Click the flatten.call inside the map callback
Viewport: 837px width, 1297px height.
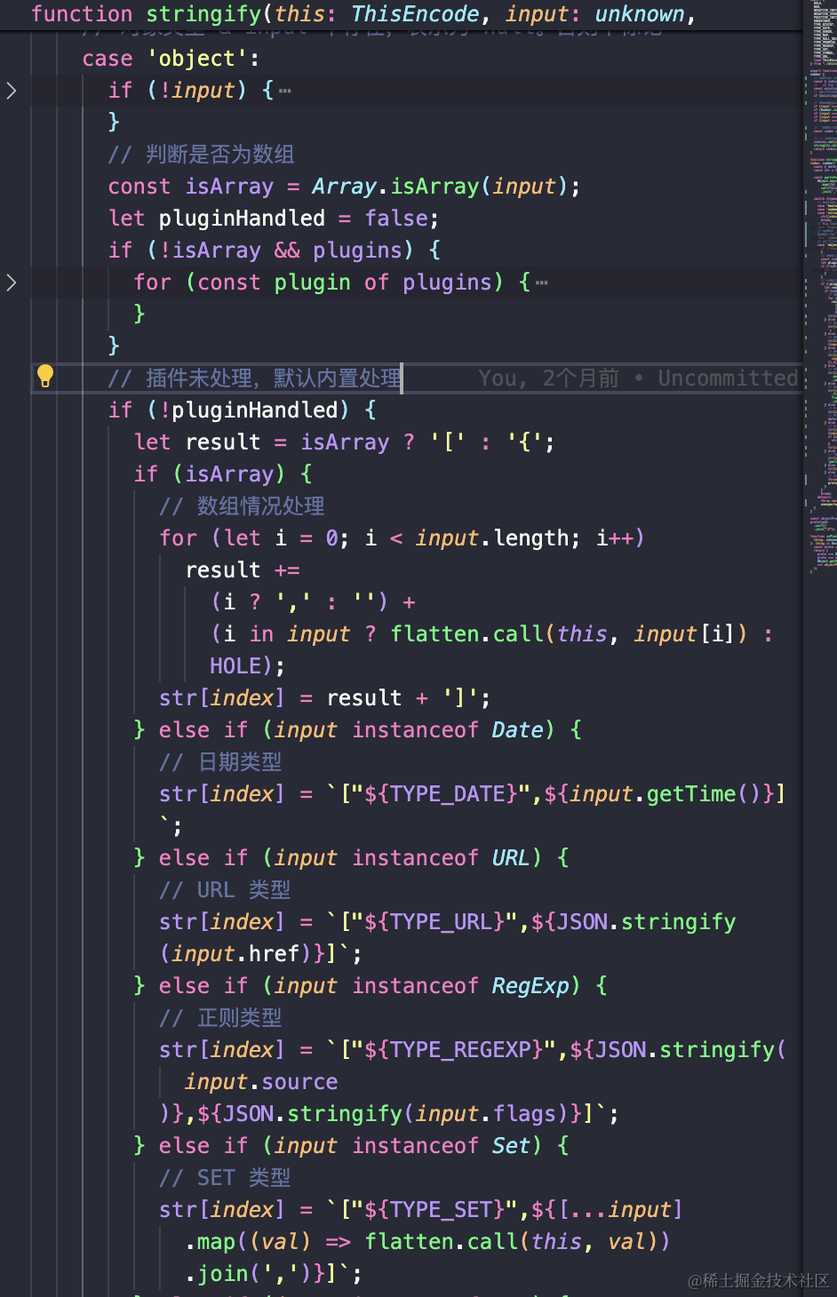point(442,1242)
